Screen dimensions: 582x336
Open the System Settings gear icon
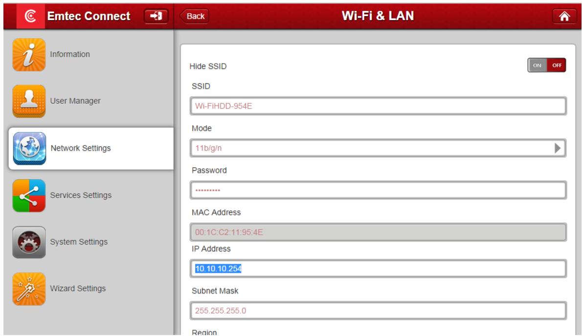coord(29,242)
